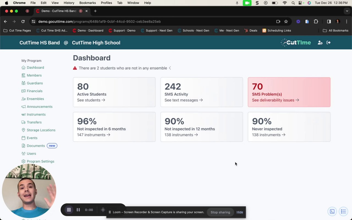The image size is (352, 220).
Task: Pause the Loom recording
Action: [x=78, y=210]
